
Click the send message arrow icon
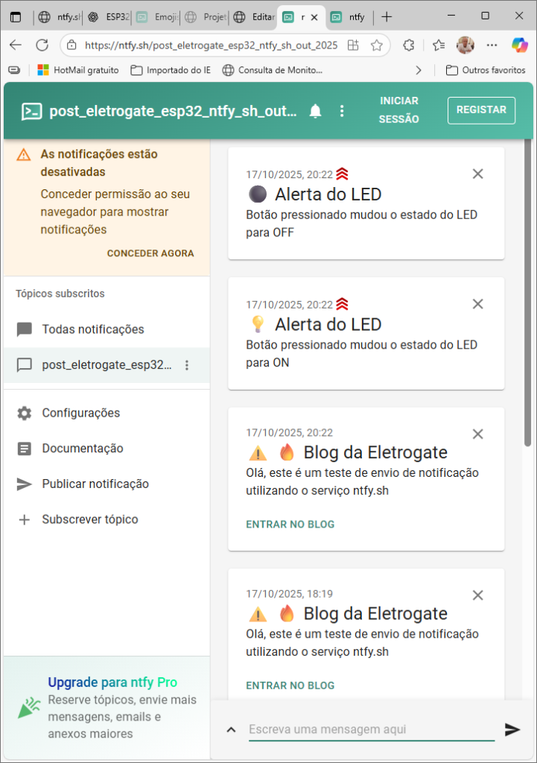pyautogui.click(x=512, y=729)
